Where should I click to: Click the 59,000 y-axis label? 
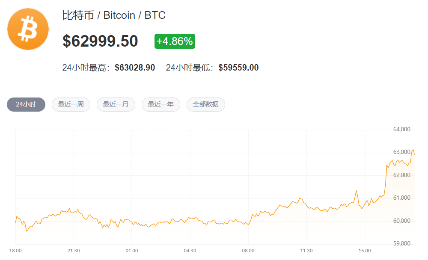(x=401, y=244)
